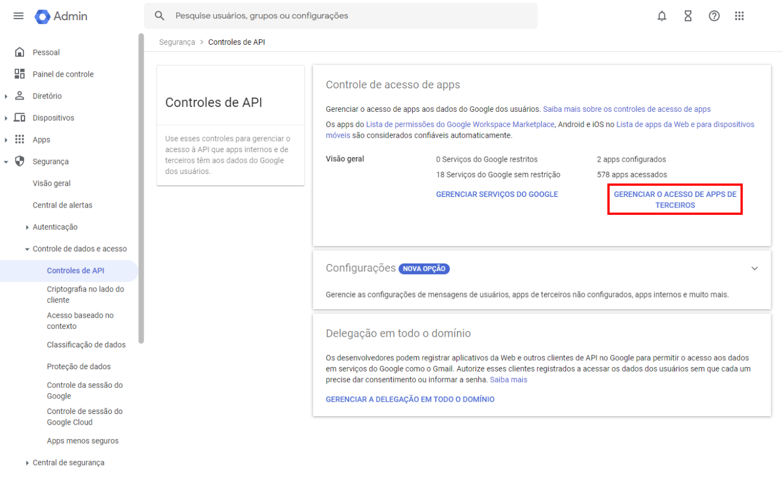Click the "2 apps configurados" text
This screenshot has height=480, width=783.
pos(631,159)
